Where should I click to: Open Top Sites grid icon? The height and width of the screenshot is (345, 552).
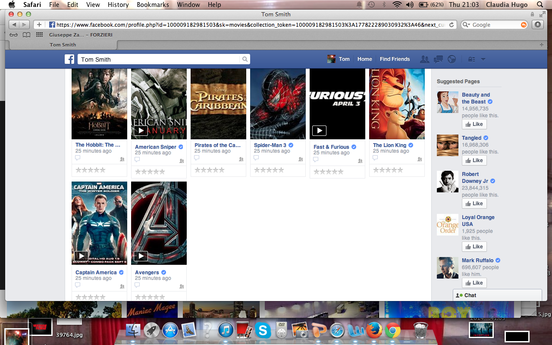40,34
